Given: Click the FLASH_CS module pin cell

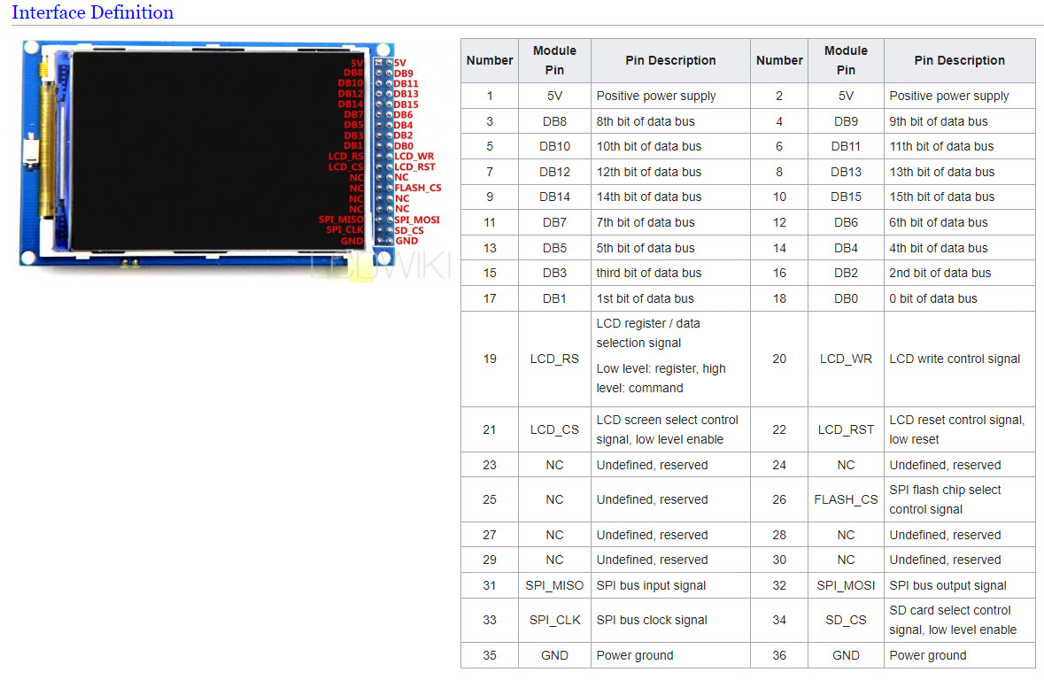Looking at the screenshot, I should pyautogui.click(x=846, y=499).
